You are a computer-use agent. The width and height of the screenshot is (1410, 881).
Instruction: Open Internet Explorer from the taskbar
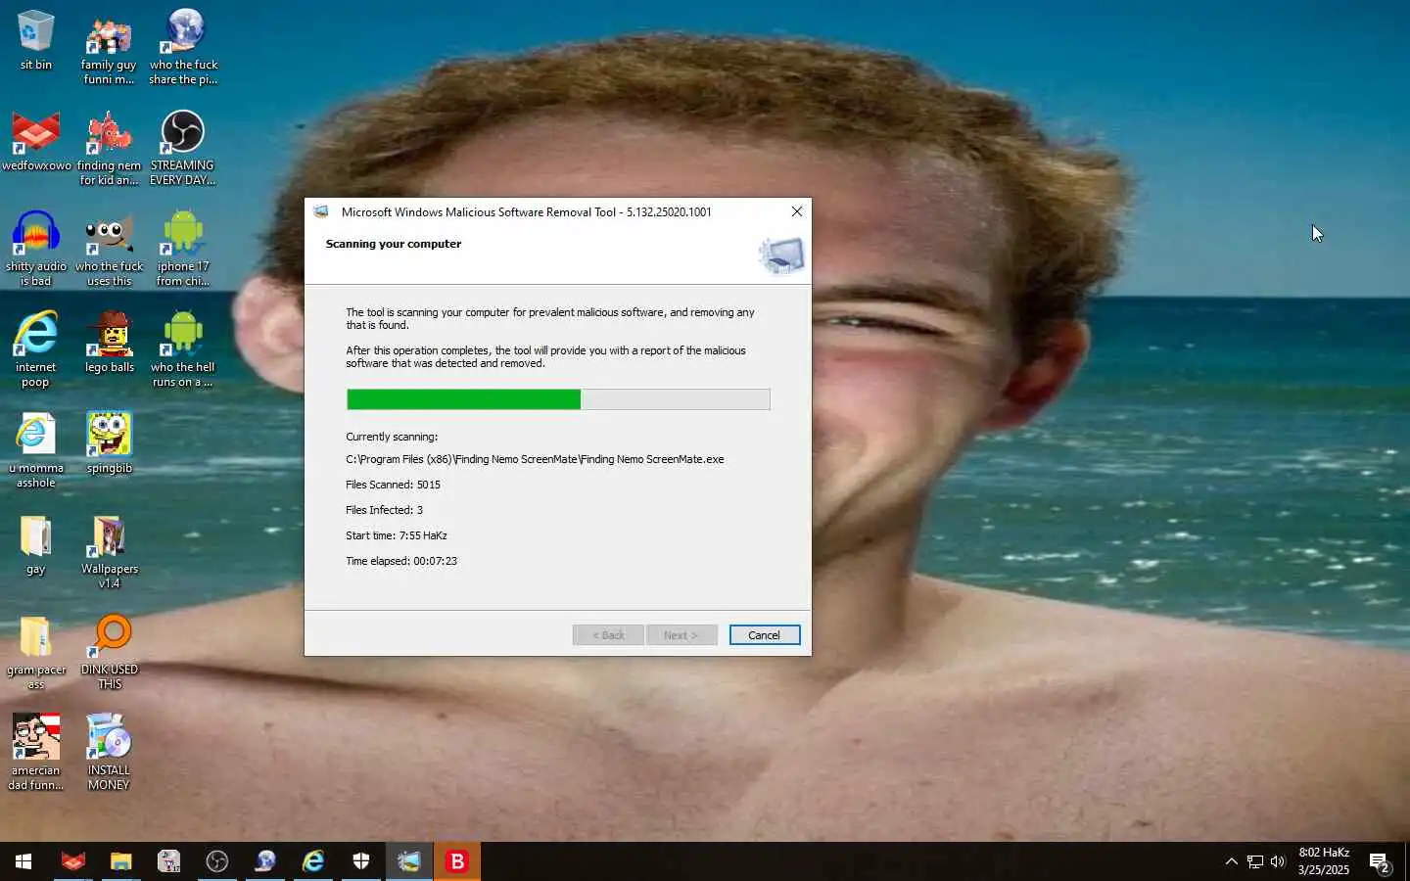pyautogui.click(x=312, y=861)
